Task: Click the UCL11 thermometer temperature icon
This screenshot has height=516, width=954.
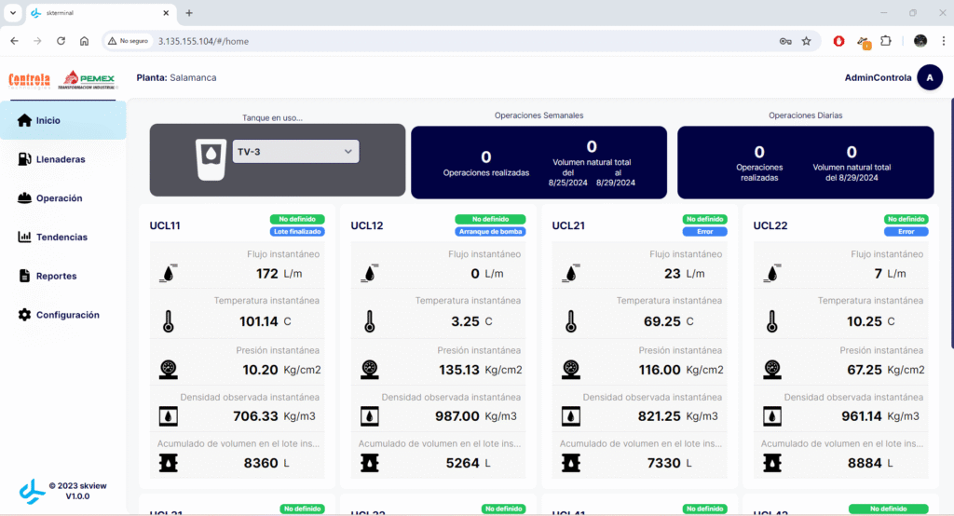Action: pyautogui.click(x=168, y=321)
